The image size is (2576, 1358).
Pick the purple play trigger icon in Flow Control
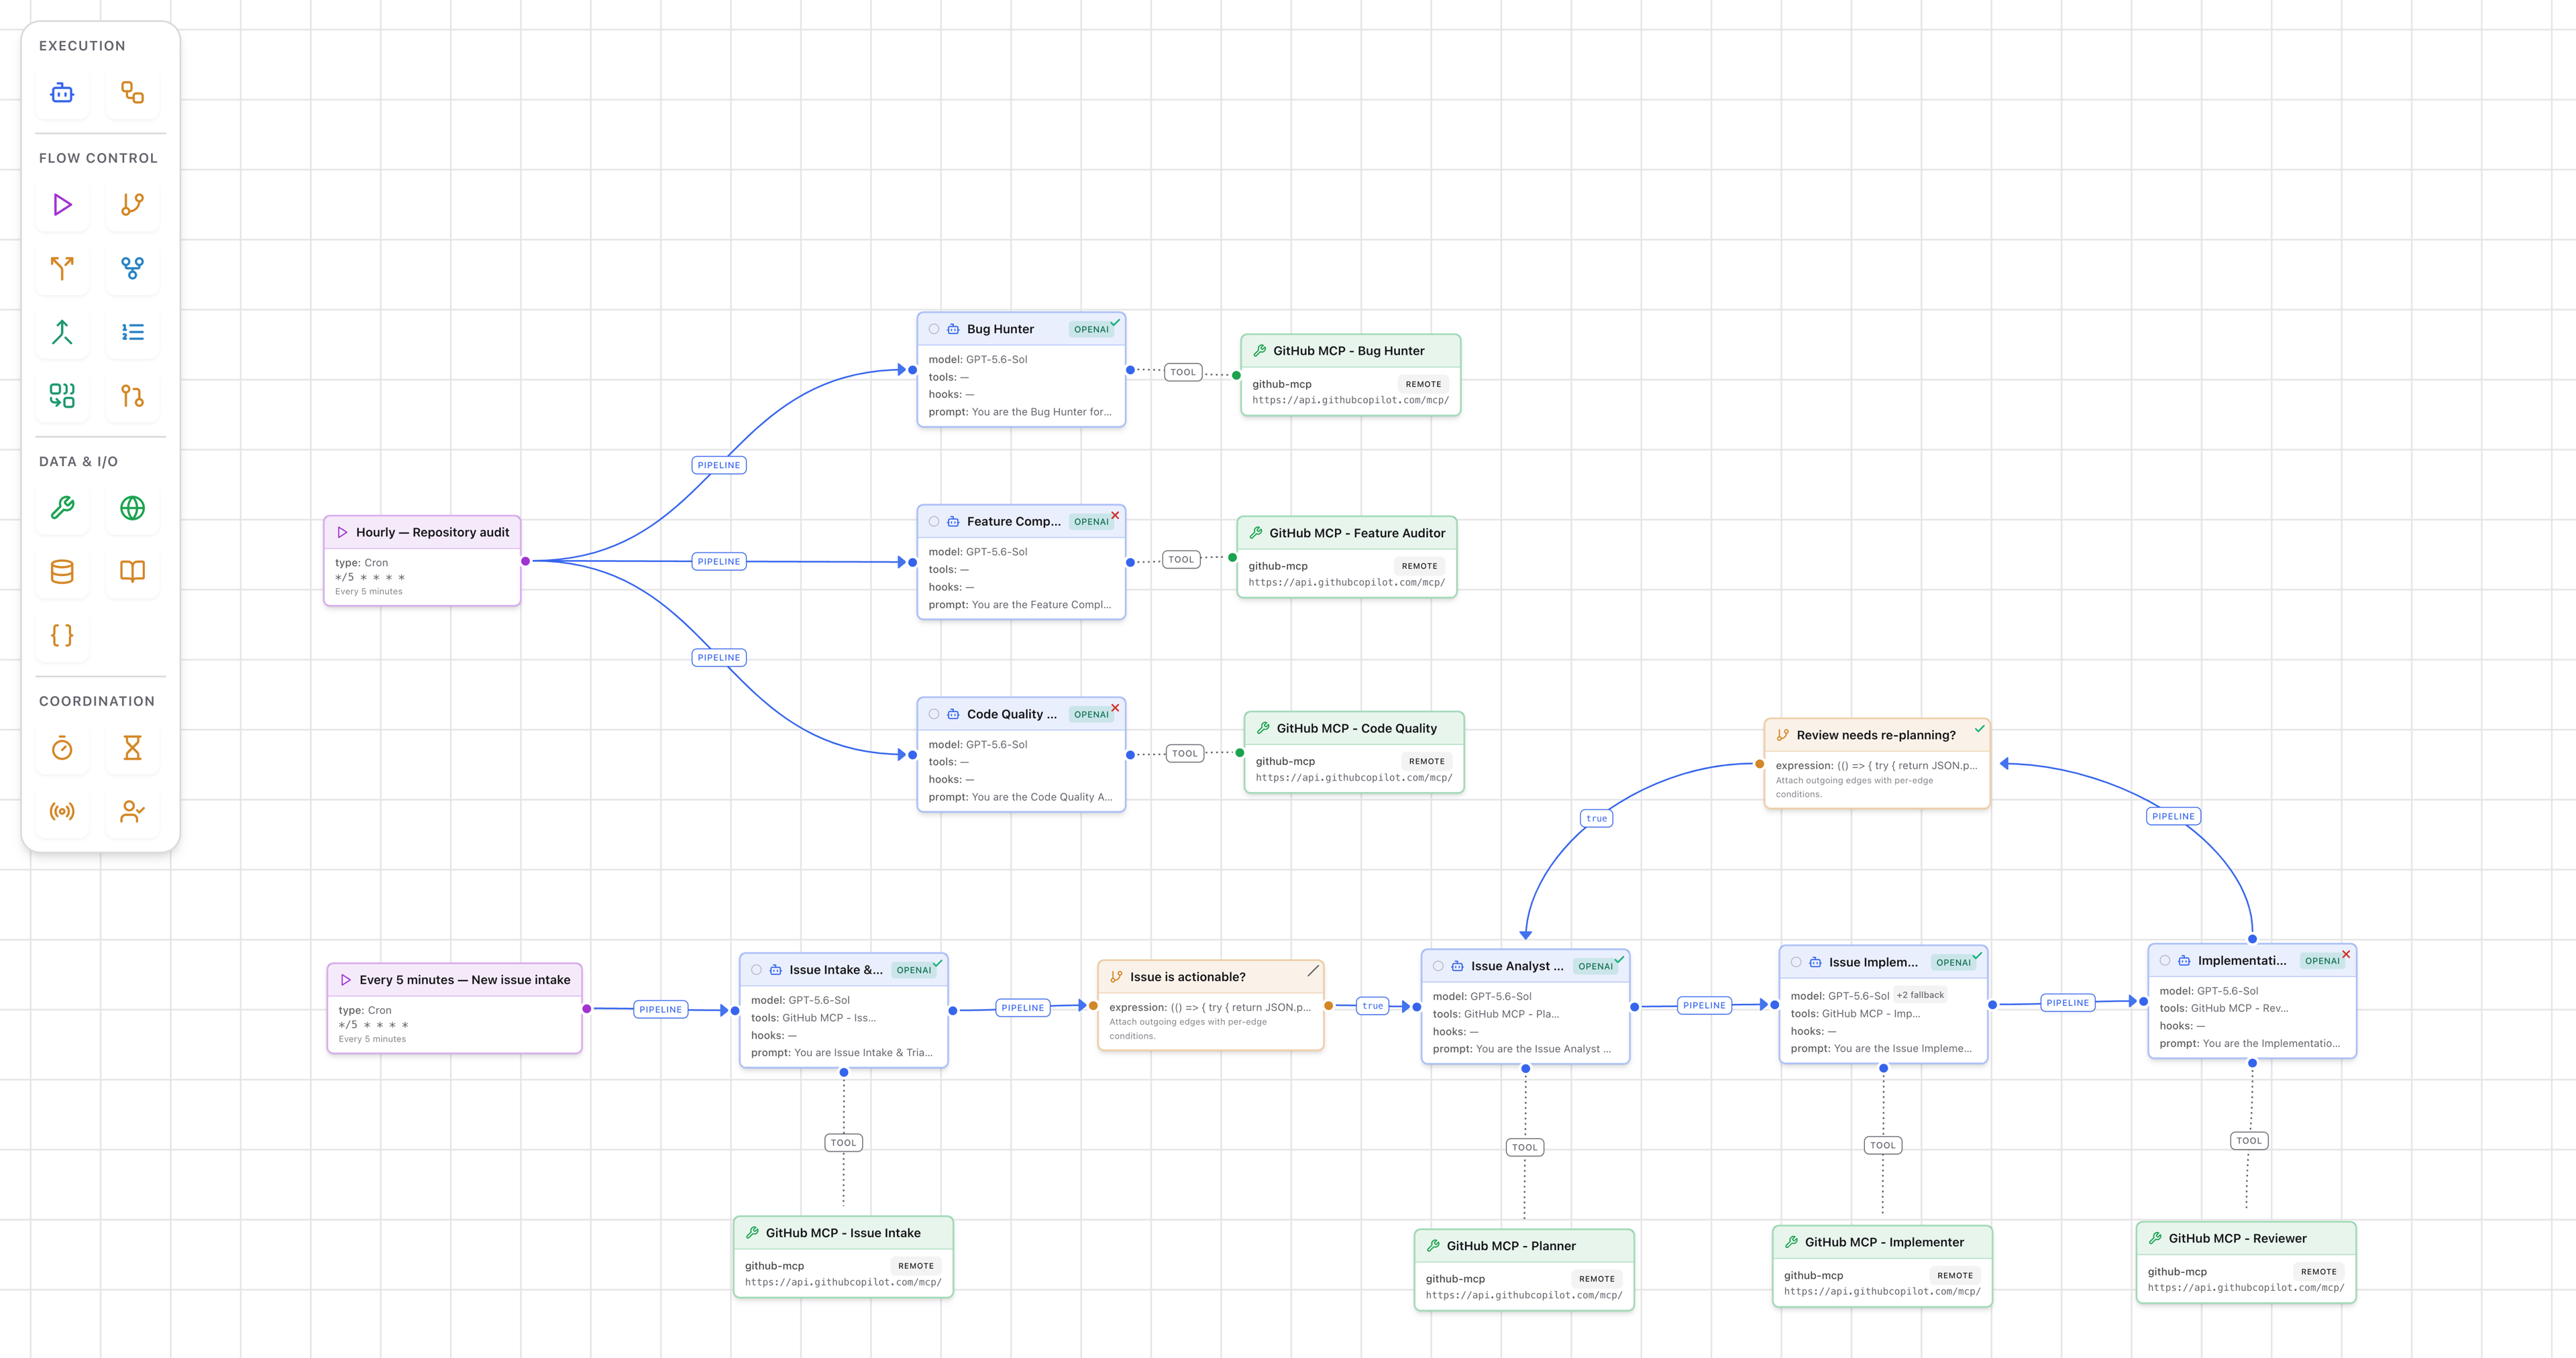point(62,205)
